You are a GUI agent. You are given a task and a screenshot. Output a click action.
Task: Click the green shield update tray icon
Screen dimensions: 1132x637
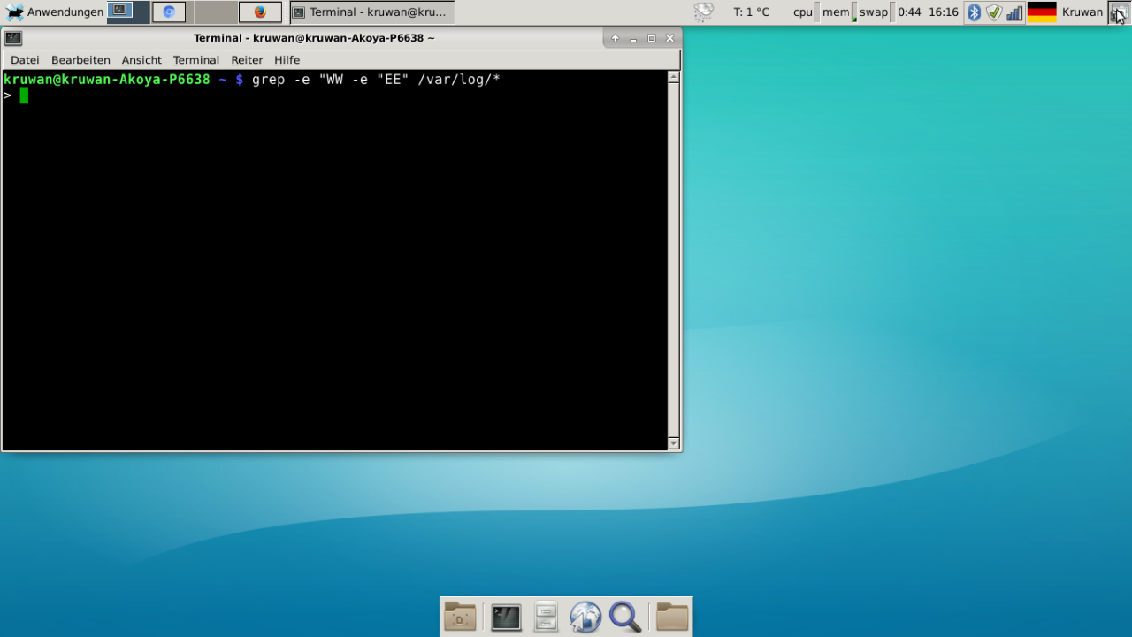994,12
